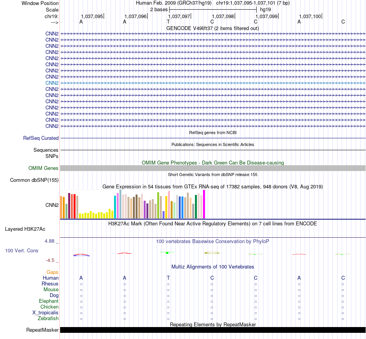Click the 2 bases scale bar label
366x339 pixels.
tap(159, 10)
